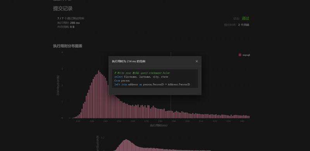Click the 执行用时(ms) x-axis label
This screenshot has width=310, height=151.
158,125
